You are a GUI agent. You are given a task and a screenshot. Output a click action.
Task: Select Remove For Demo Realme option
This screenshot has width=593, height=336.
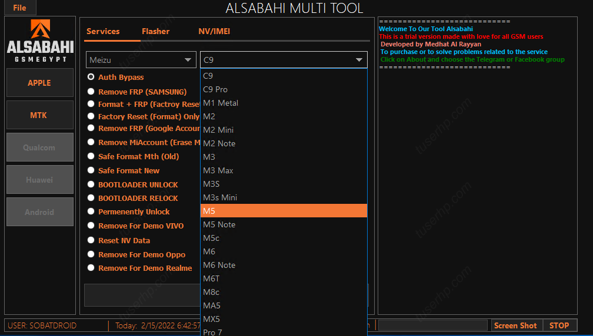point(139,268)
